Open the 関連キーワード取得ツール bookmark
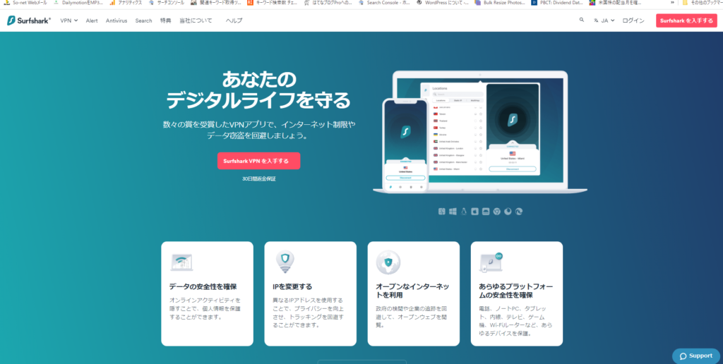This screenshot has width=723, height=364. pos(216,3)
